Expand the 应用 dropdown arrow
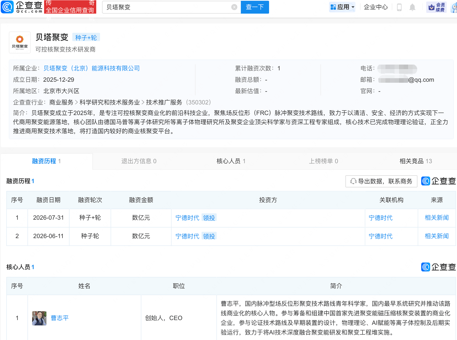457x340 pixels. coord(353,7)
